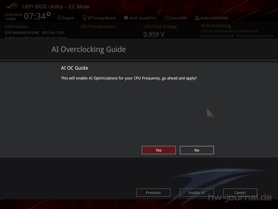Click the CPU Core Voltage 0.959 V value
Image resolution: width=278 pixels, height=209 pixels.
pos(154,35)
